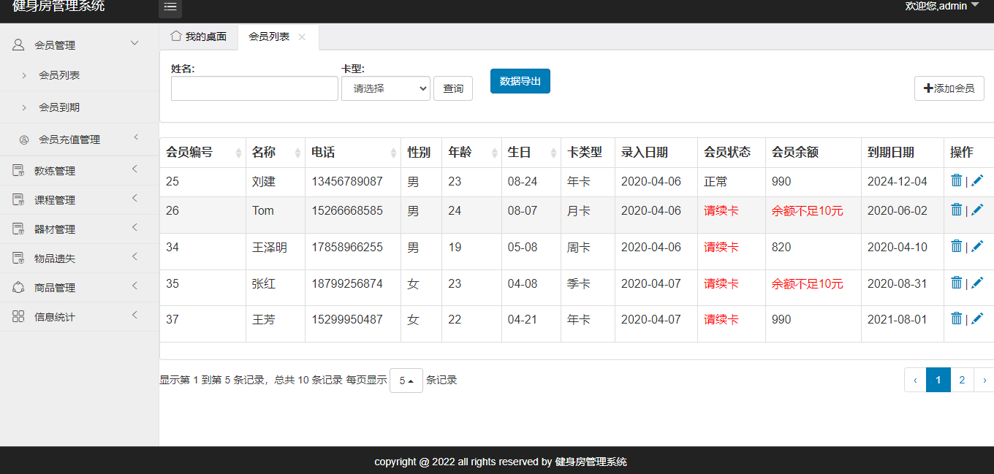Click the 健身房管理系统 header title
Screen dimensions: 994x474
pyautogui.click(x=58, y=6)
